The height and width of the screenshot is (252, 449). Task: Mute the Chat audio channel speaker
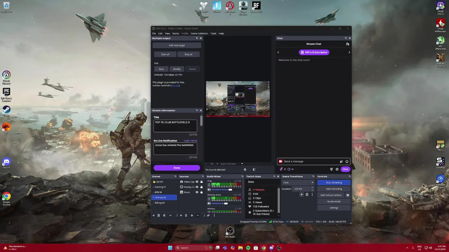click(209, 190)
